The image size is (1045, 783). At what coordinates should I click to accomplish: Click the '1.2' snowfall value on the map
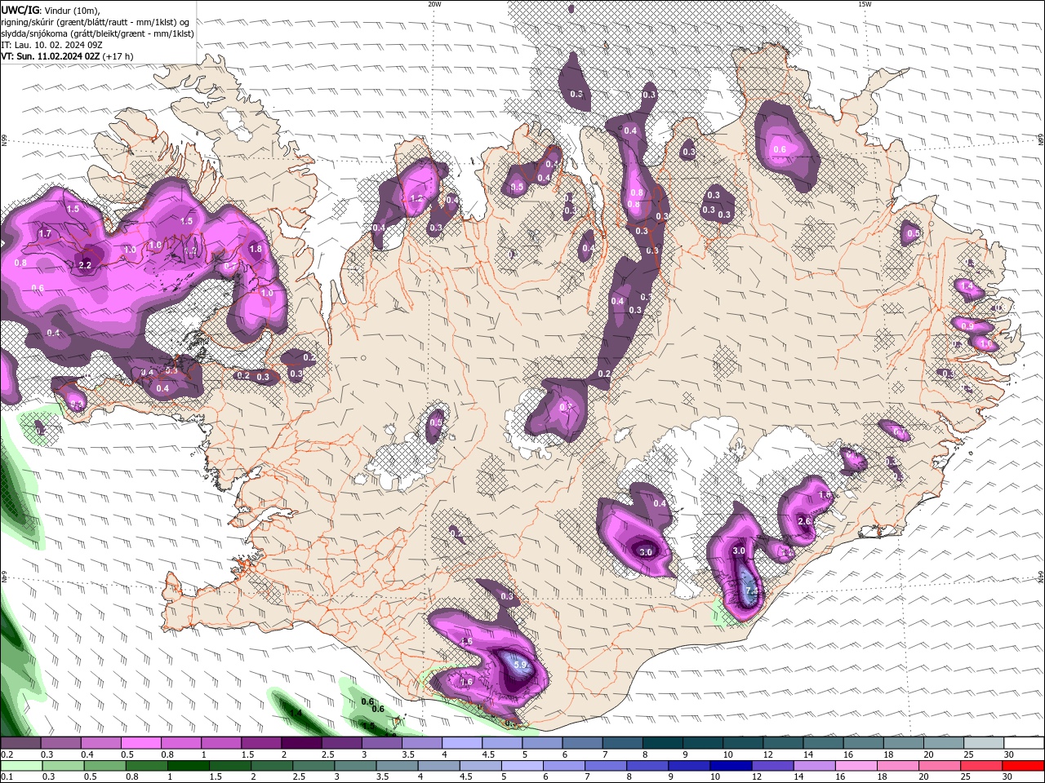(x=416, y=198)
